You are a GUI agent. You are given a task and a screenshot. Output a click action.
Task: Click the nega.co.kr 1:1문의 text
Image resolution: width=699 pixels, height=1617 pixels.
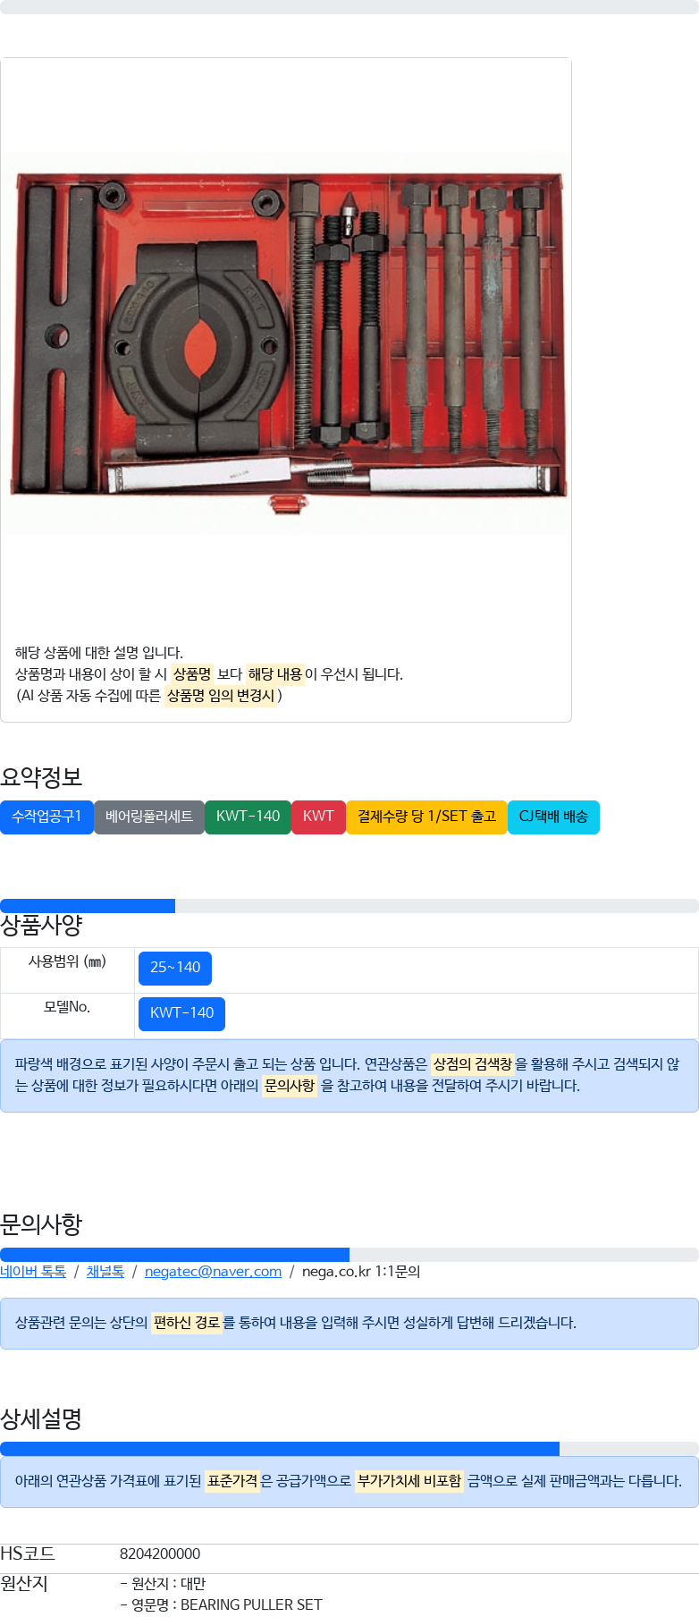click(x=361, y=1272)
